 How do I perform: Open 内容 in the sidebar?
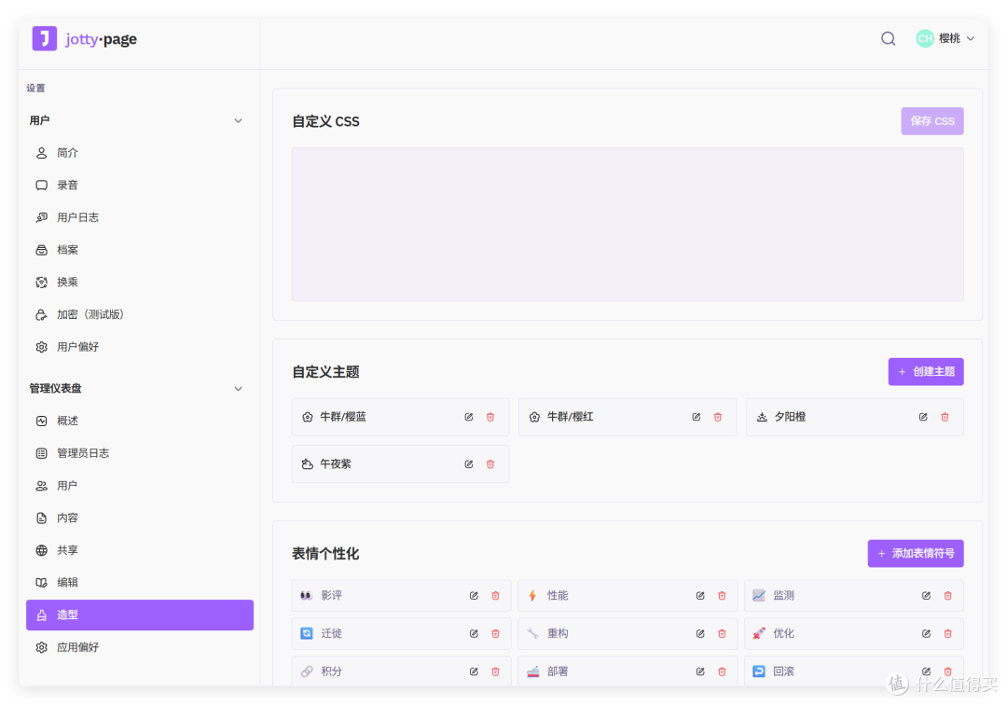(139, 518)
